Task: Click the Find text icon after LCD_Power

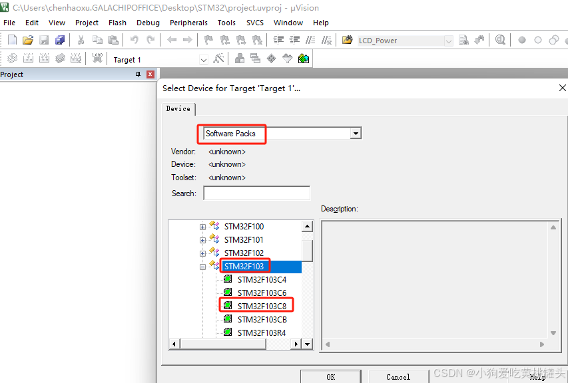Action: coord(463,40)
